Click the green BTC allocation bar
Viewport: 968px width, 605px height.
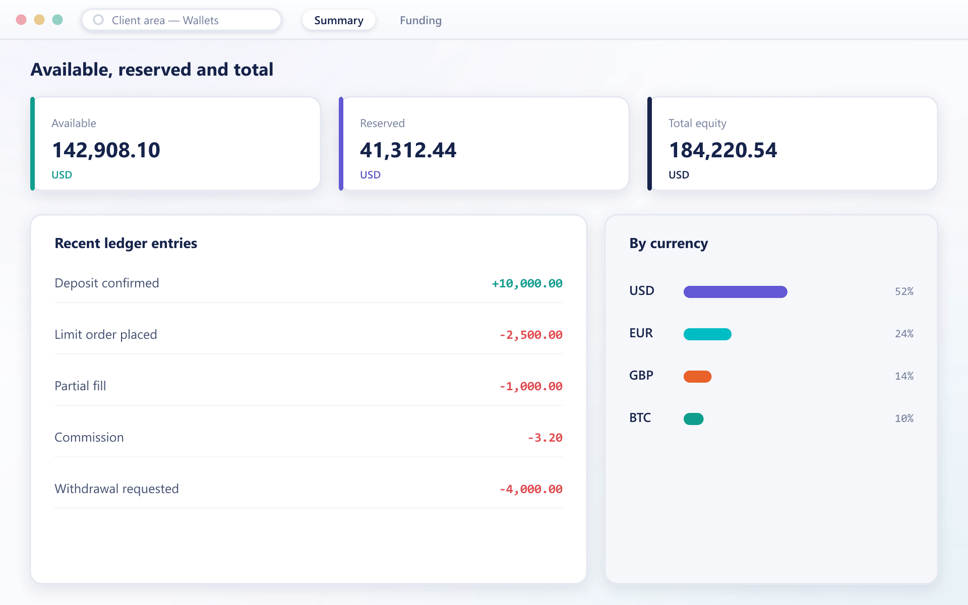pyautogui.click(x=693, y=419)
